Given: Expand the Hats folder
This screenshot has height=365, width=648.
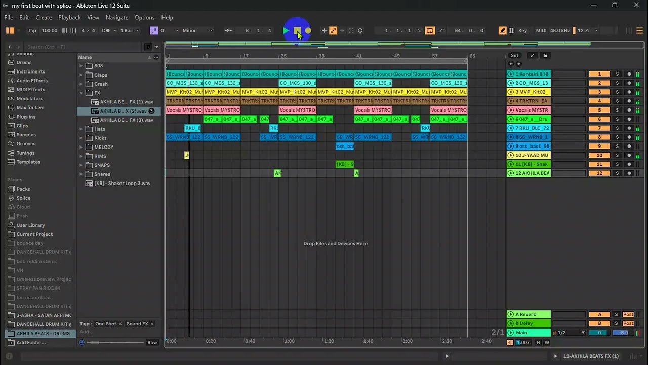Looking at the screenshot, I should [81, 129].
